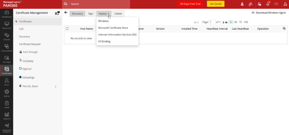Click the page number input field
The width and height of the screenshot is (289, 135).
click(212, 22)
